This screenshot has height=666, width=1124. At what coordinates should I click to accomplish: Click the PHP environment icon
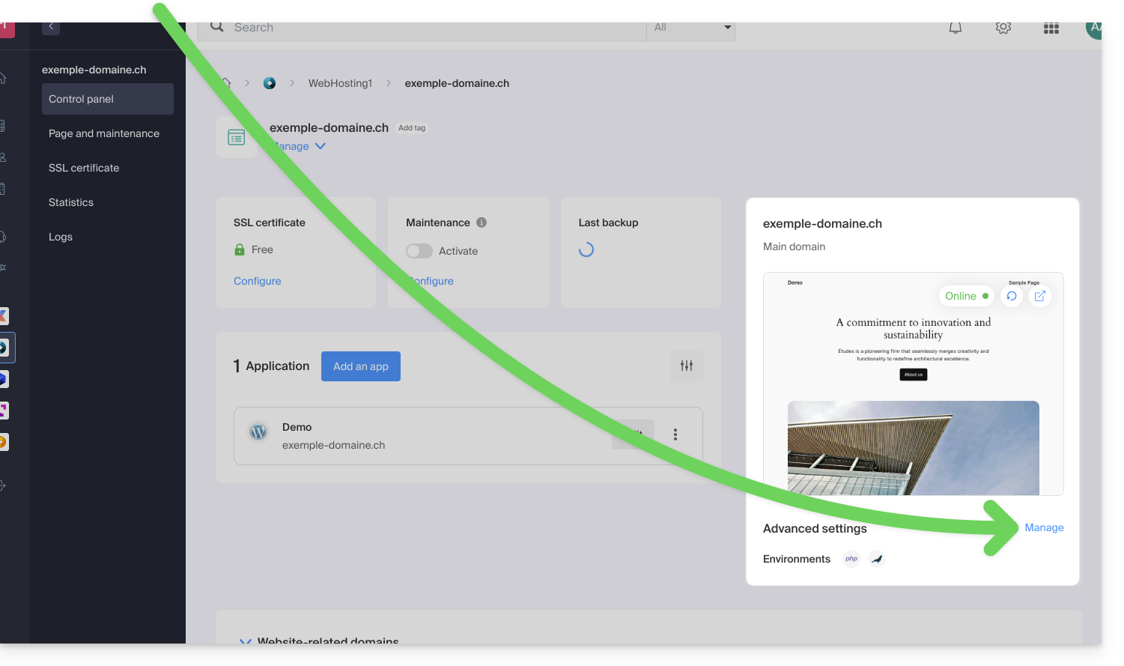click(851, 559)
